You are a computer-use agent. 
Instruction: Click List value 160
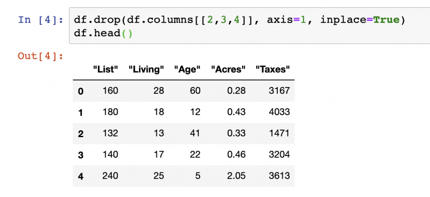(x=110, y=90)
